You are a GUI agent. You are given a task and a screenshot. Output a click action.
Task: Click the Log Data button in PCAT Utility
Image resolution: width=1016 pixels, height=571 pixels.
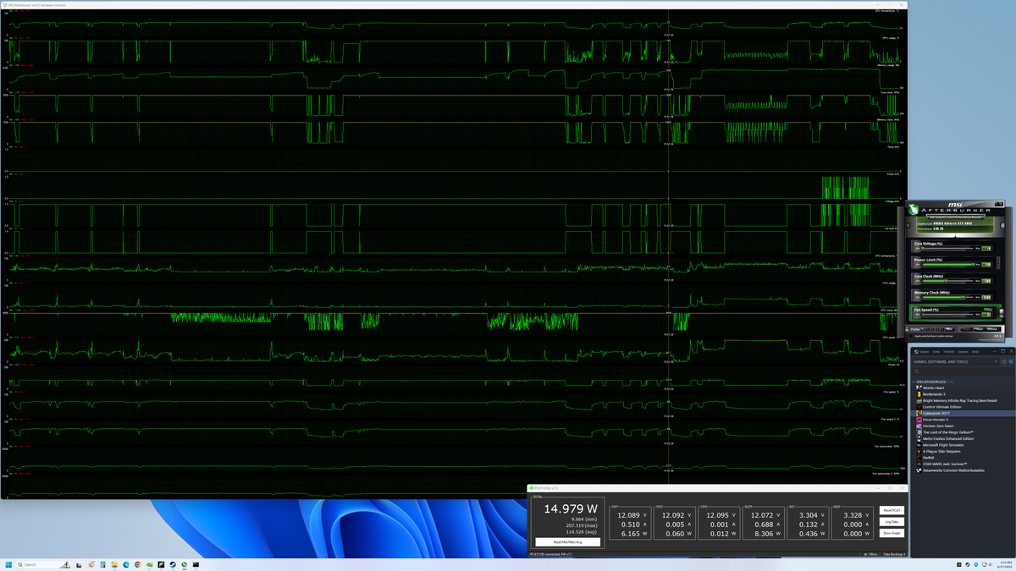893,522
